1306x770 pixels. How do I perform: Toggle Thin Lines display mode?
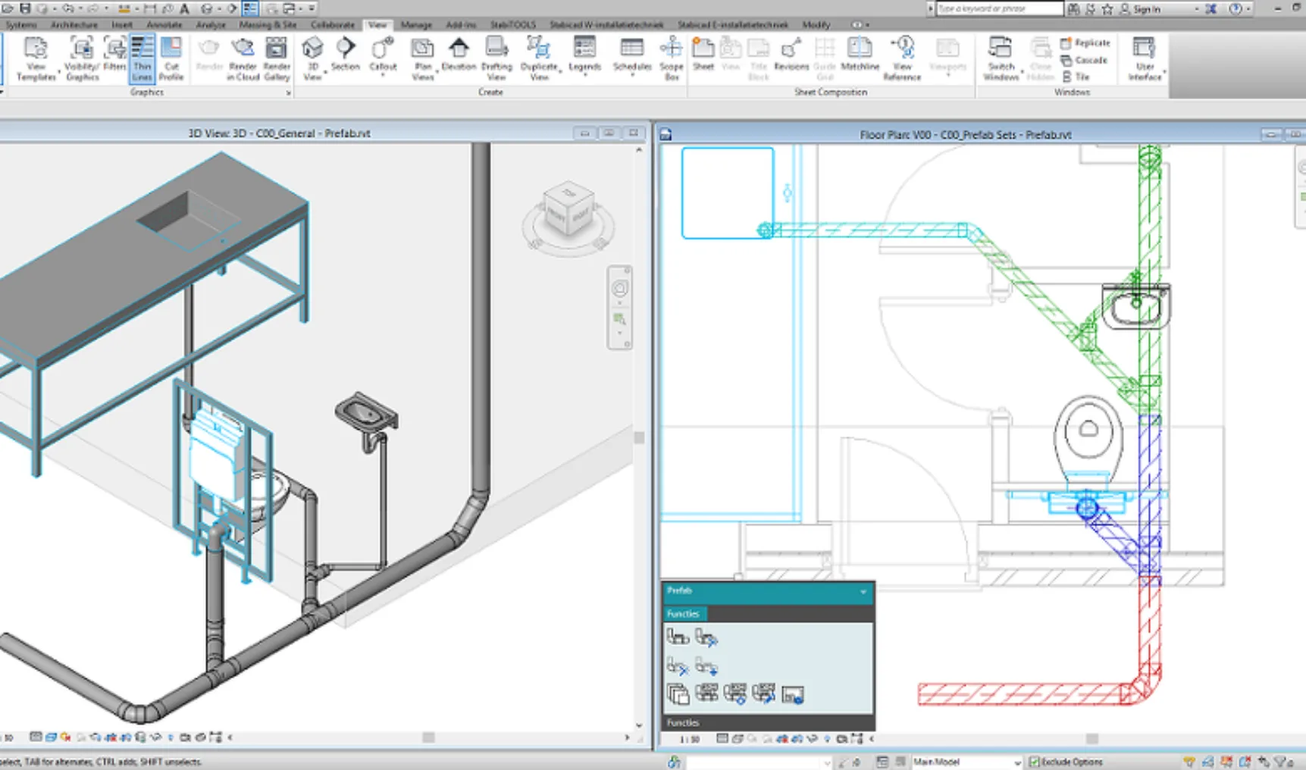(142, 57)
